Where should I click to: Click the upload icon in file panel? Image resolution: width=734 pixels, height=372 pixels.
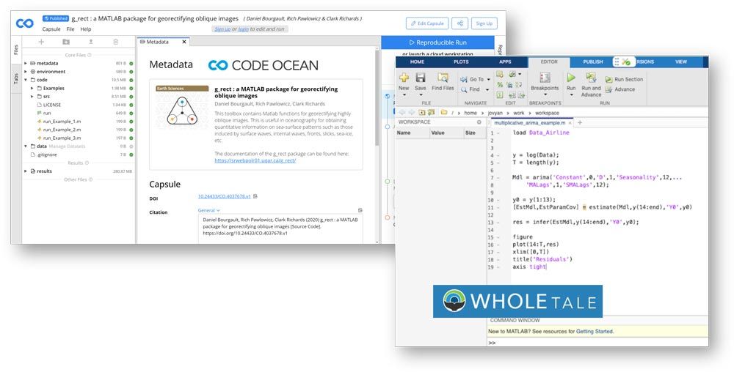click(x=91, y=42)
